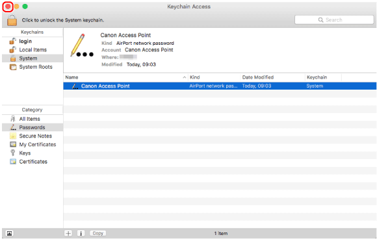Sort the list by Name column
The image size is (377, 239).
tap(125, 77)
